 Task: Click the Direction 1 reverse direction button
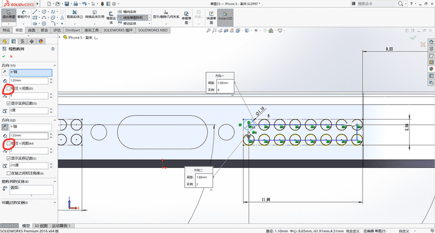click(4, 72)
